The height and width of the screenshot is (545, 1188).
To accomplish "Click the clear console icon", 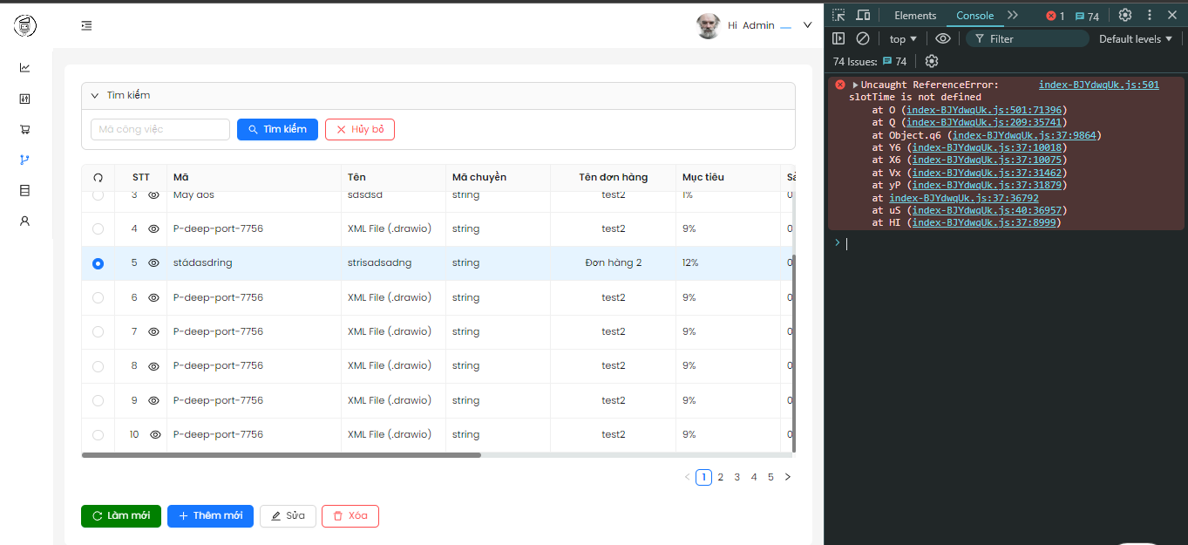I will pyautogui.click(x=862, y=38).
